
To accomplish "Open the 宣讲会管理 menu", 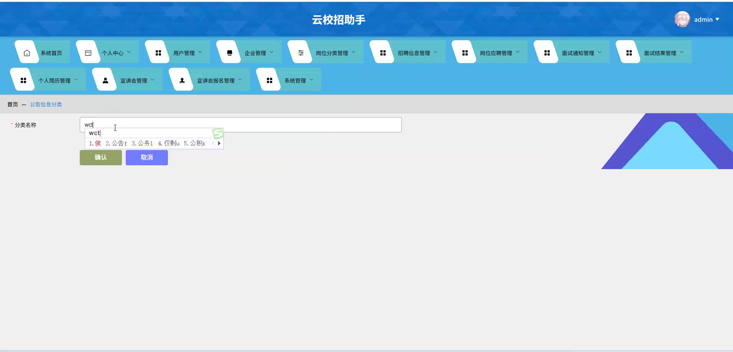I will (x=128, y=79).
